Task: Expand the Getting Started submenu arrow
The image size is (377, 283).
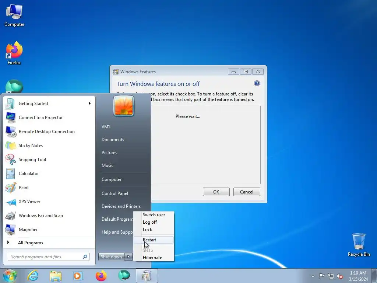Action: [x=90, y=104]
